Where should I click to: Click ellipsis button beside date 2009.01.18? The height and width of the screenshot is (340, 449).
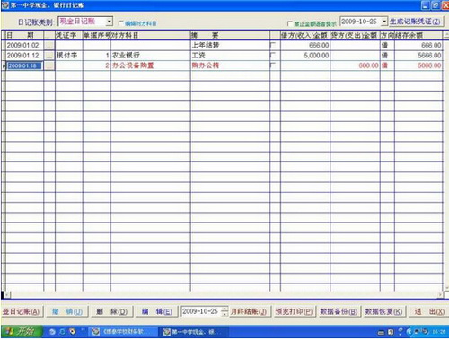(49, 65)
